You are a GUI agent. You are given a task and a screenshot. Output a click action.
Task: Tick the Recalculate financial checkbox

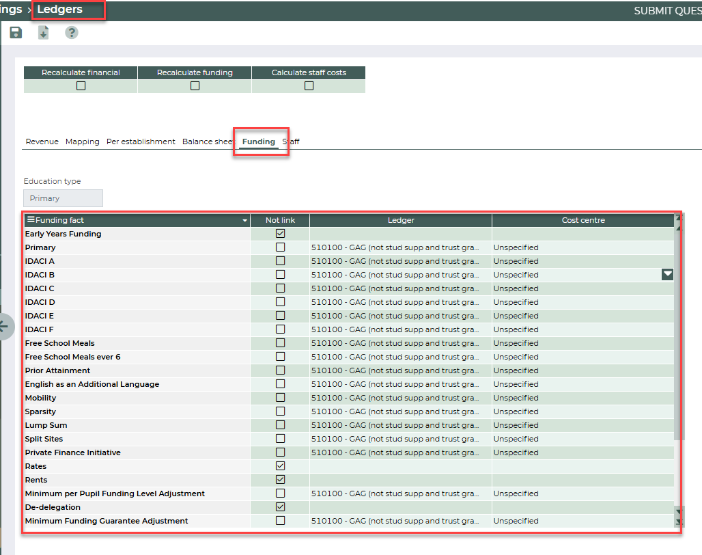click(x=81, y=86)
